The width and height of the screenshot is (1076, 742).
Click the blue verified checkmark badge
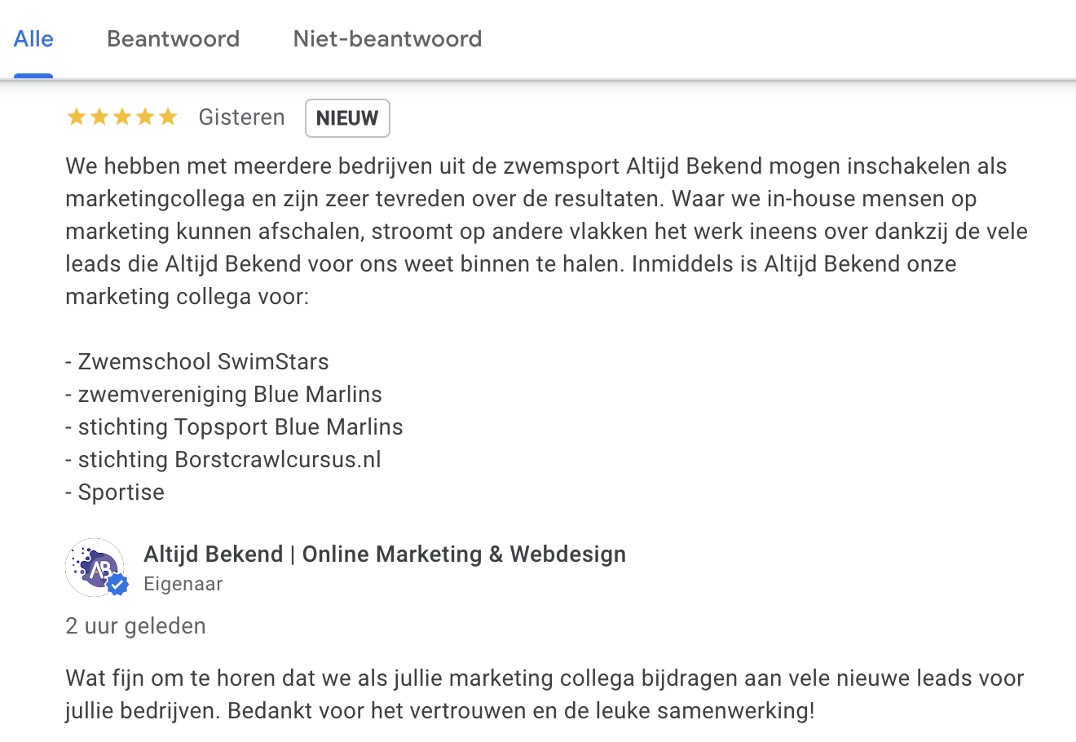(x=118, y=584)
